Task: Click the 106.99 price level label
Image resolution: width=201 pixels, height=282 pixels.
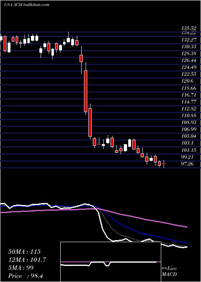Action: (x=189, y=129)
